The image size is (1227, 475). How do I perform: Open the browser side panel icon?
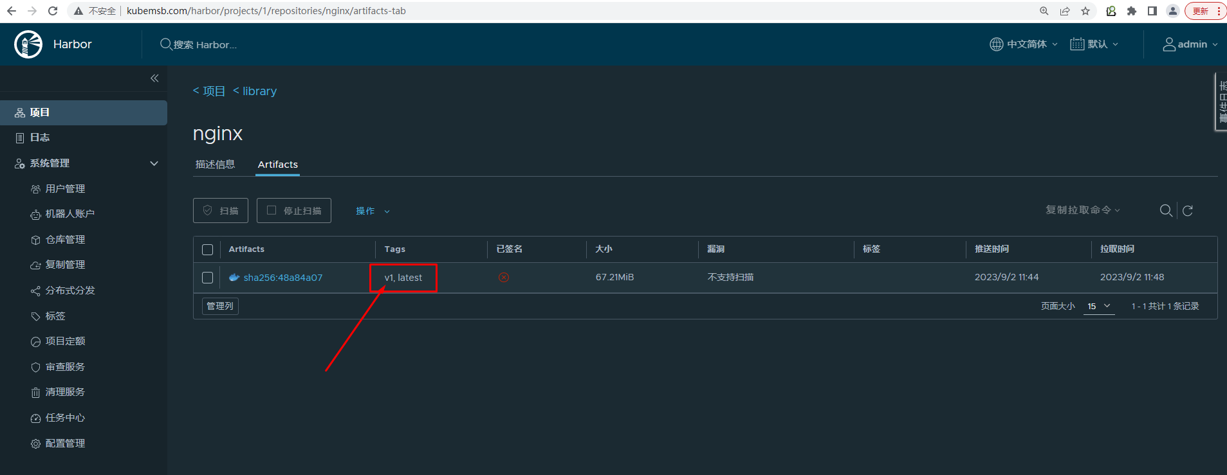pyautogui.click(x=1152, y=11)
